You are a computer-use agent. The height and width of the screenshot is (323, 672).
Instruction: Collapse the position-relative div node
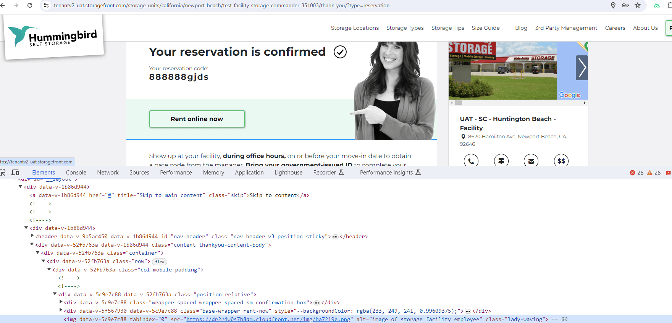pos(55,294)
